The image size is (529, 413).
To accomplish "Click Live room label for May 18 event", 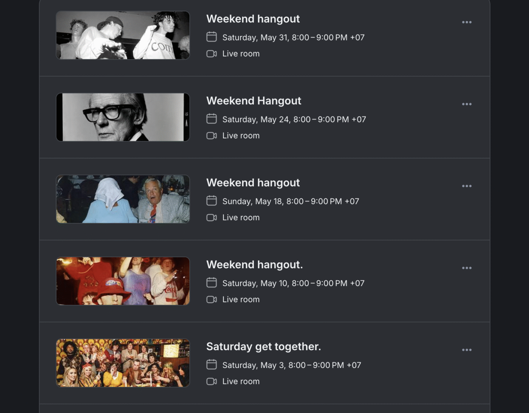I will click(x=241, y=218).
